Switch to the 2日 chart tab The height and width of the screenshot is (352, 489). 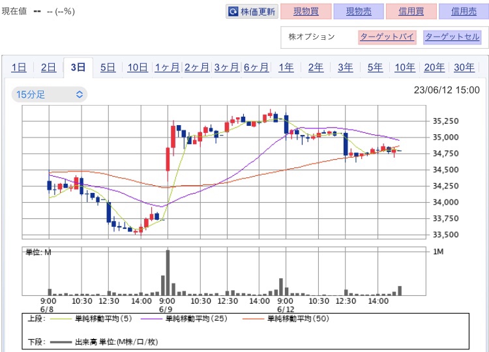[x=48, y=67]
